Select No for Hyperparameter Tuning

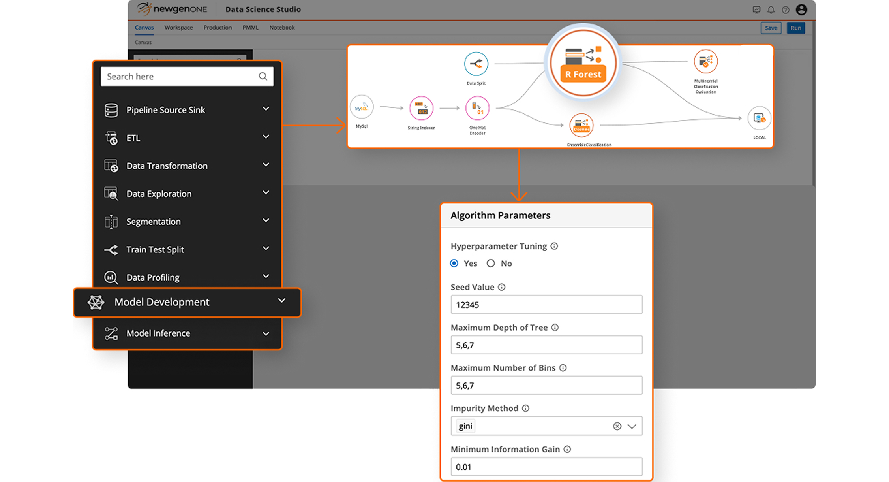coord(491,264)
